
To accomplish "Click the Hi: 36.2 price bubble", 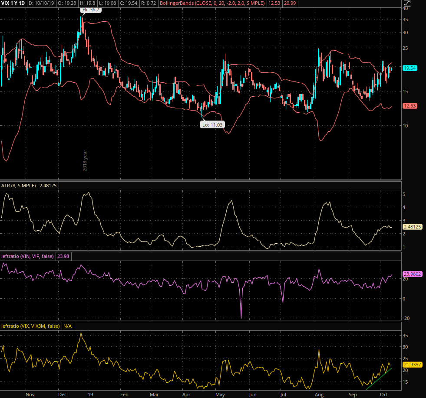I will point(91,10).
